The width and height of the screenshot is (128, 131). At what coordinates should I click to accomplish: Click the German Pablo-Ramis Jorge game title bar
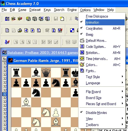pos(46,61)
